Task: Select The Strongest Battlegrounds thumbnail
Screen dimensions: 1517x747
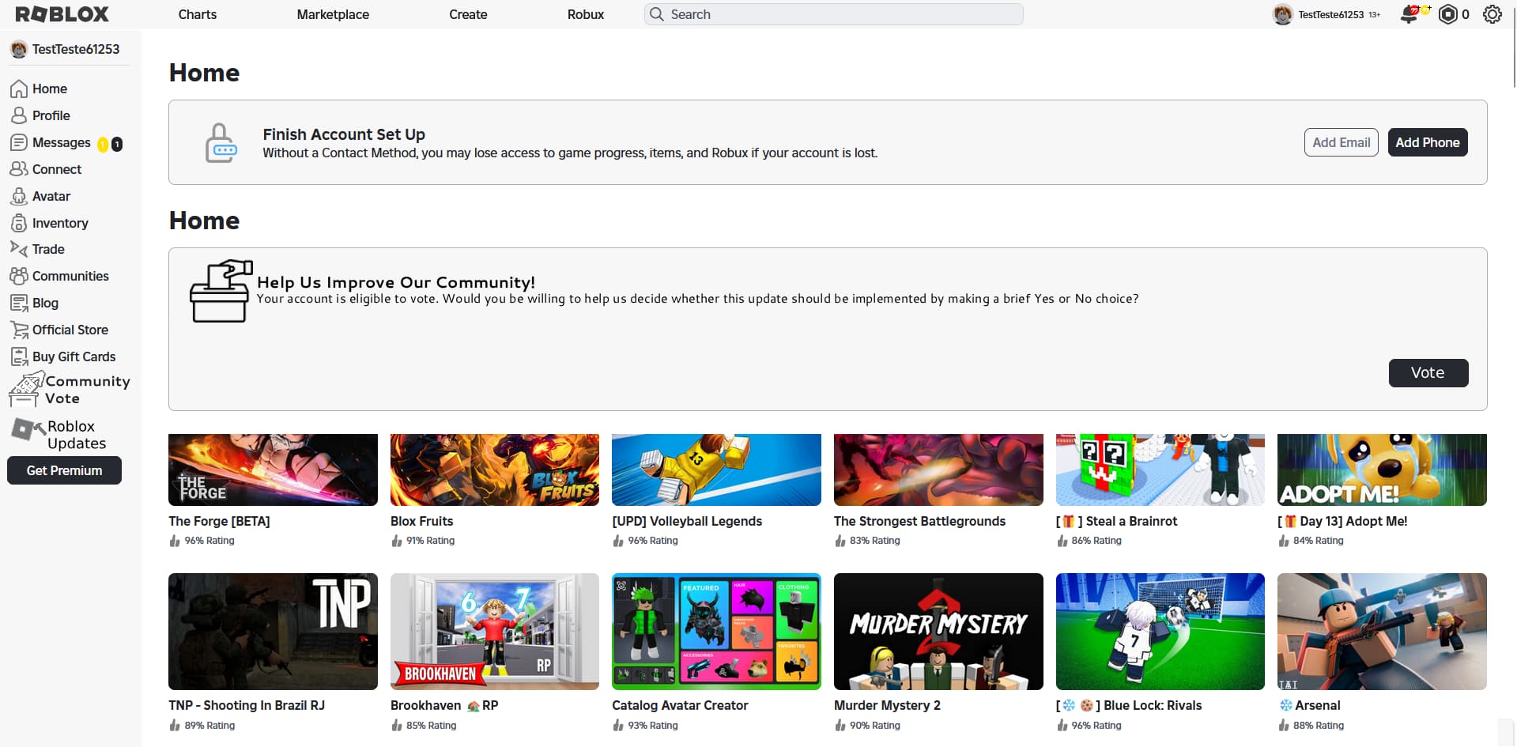Action: pos(938,470)
